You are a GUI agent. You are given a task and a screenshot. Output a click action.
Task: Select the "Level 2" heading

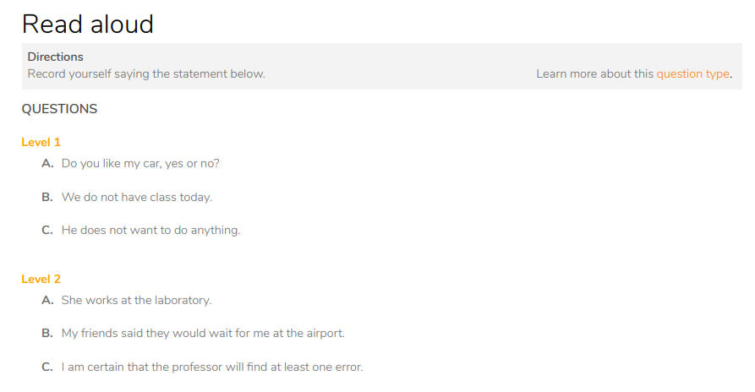(41, 279)
